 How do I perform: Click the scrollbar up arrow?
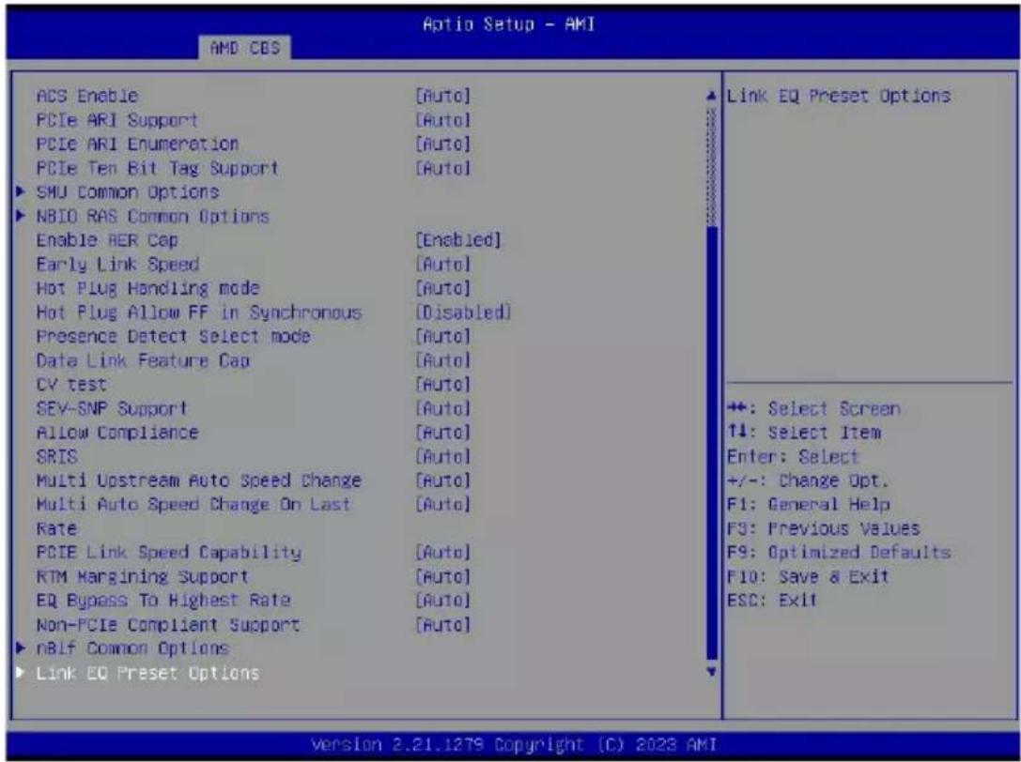click(712, 96)
